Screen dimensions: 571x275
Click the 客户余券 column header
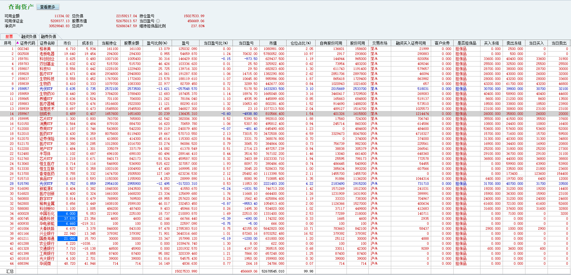point(442,43)
